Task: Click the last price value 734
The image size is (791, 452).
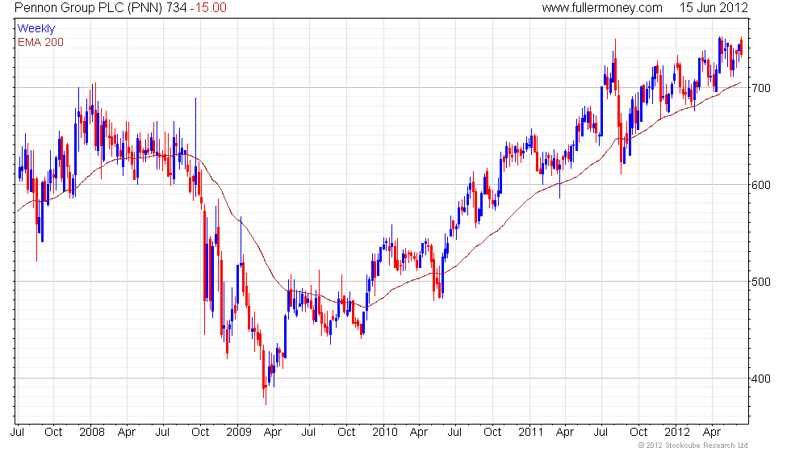Action: pyautogui.click(x=176, y=7)
